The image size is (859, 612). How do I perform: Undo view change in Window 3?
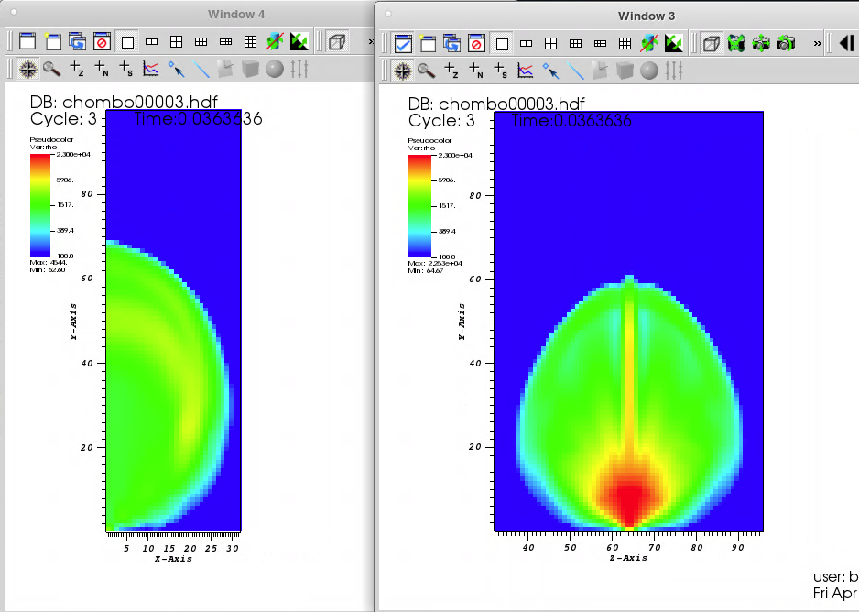pos(786,43)
